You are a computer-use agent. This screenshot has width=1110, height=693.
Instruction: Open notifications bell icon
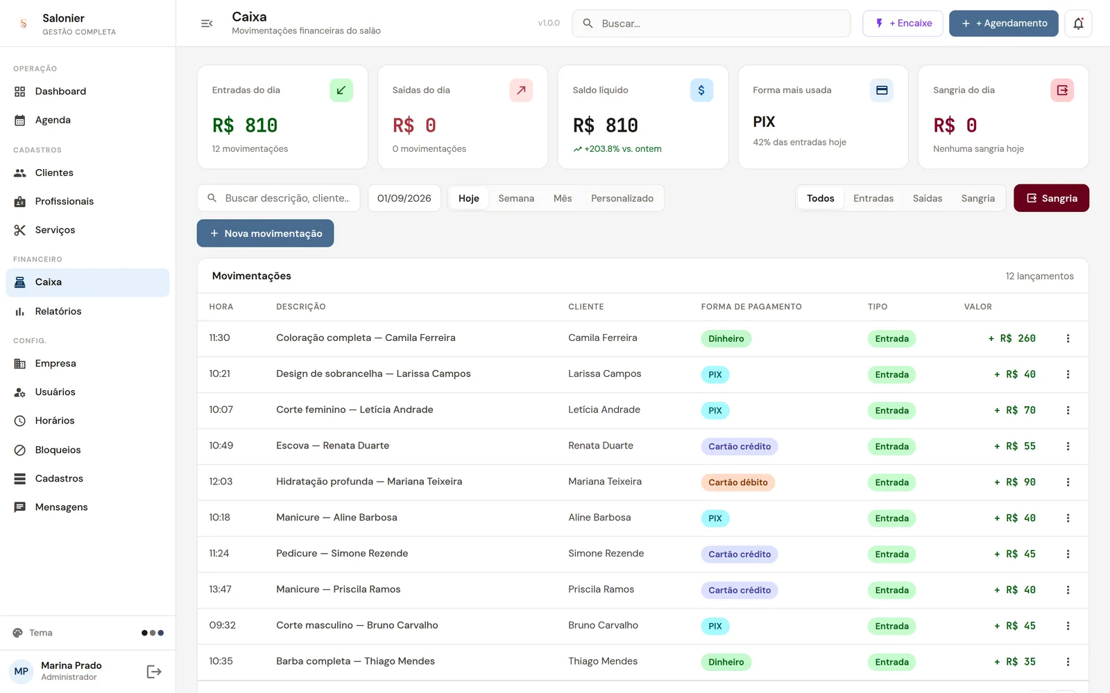tap(1078, 24)
